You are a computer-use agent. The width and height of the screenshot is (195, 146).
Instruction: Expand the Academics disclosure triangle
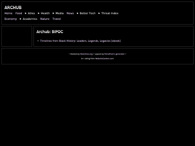(21, 19)
